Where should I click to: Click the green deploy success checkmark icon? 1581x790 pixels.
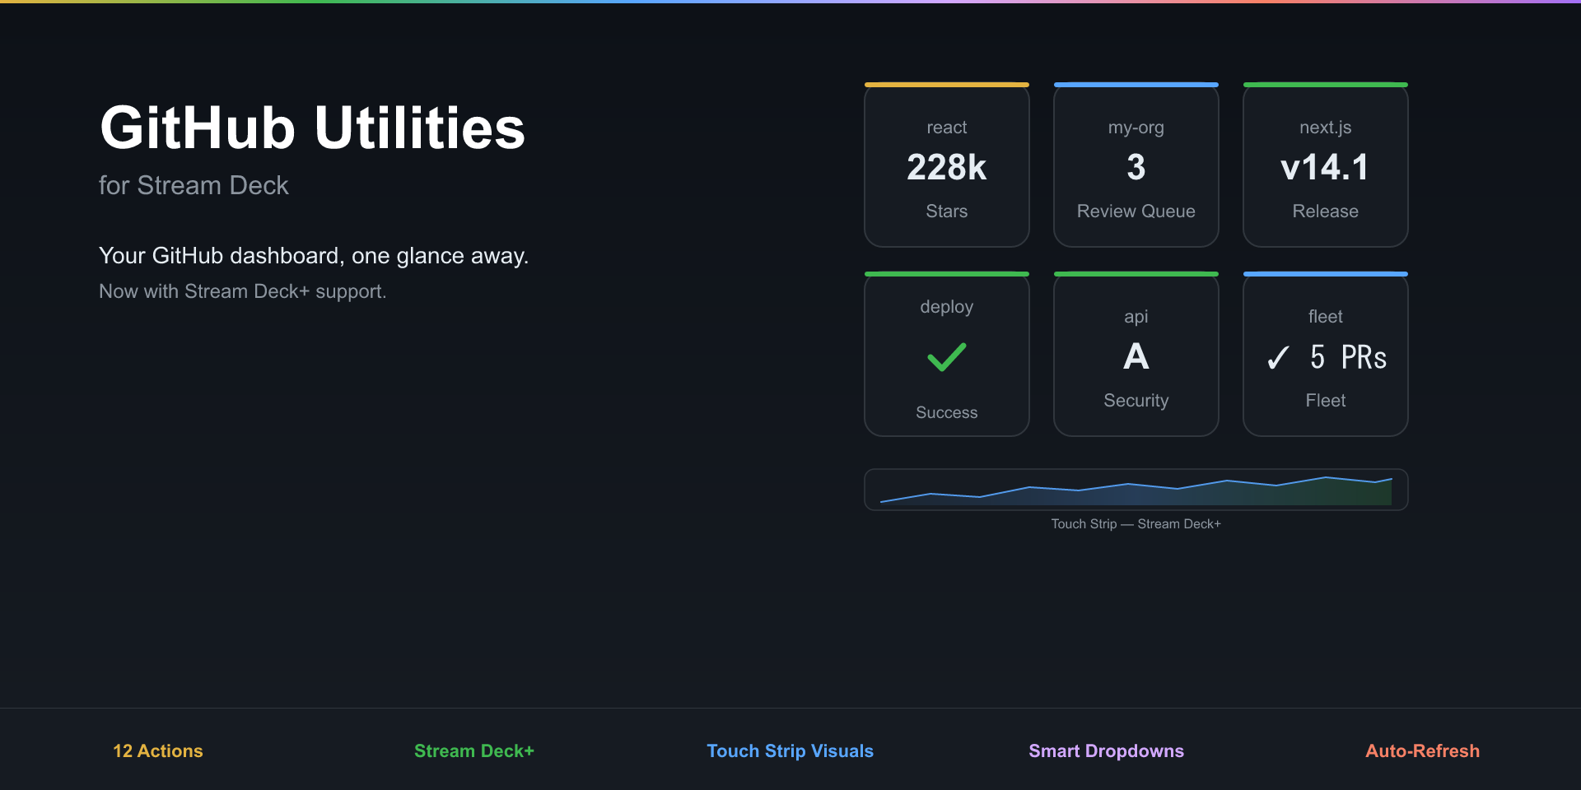coord(947,357)
